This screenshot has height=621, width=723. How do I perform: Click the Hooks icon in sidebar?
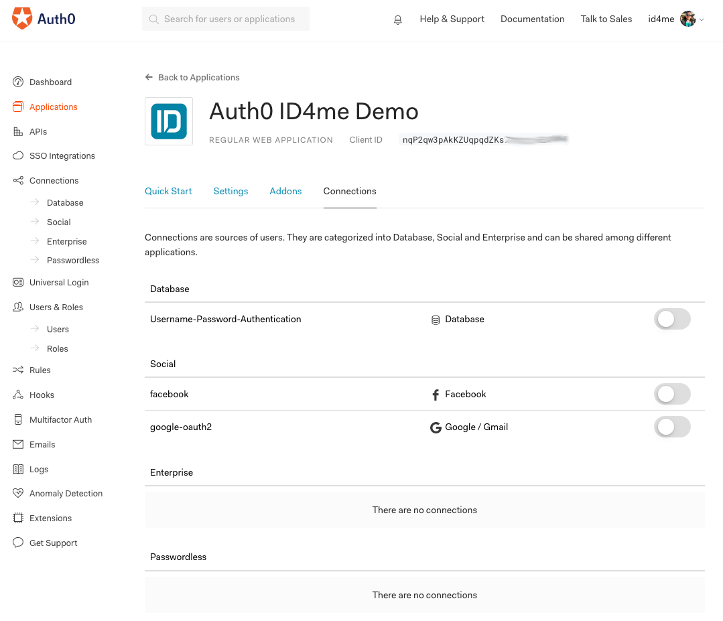18,395
